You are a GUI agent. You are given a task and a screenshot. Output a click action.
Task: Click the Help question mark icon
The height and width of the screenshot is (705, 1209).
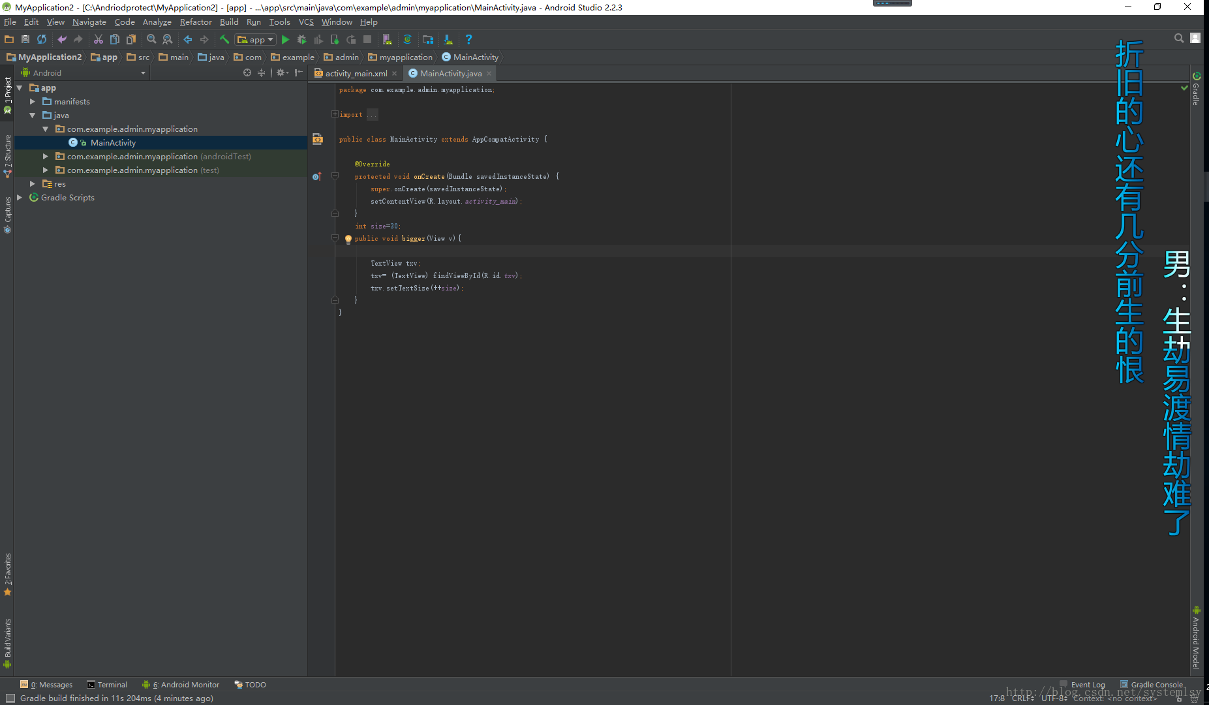(x=468, y=40)
